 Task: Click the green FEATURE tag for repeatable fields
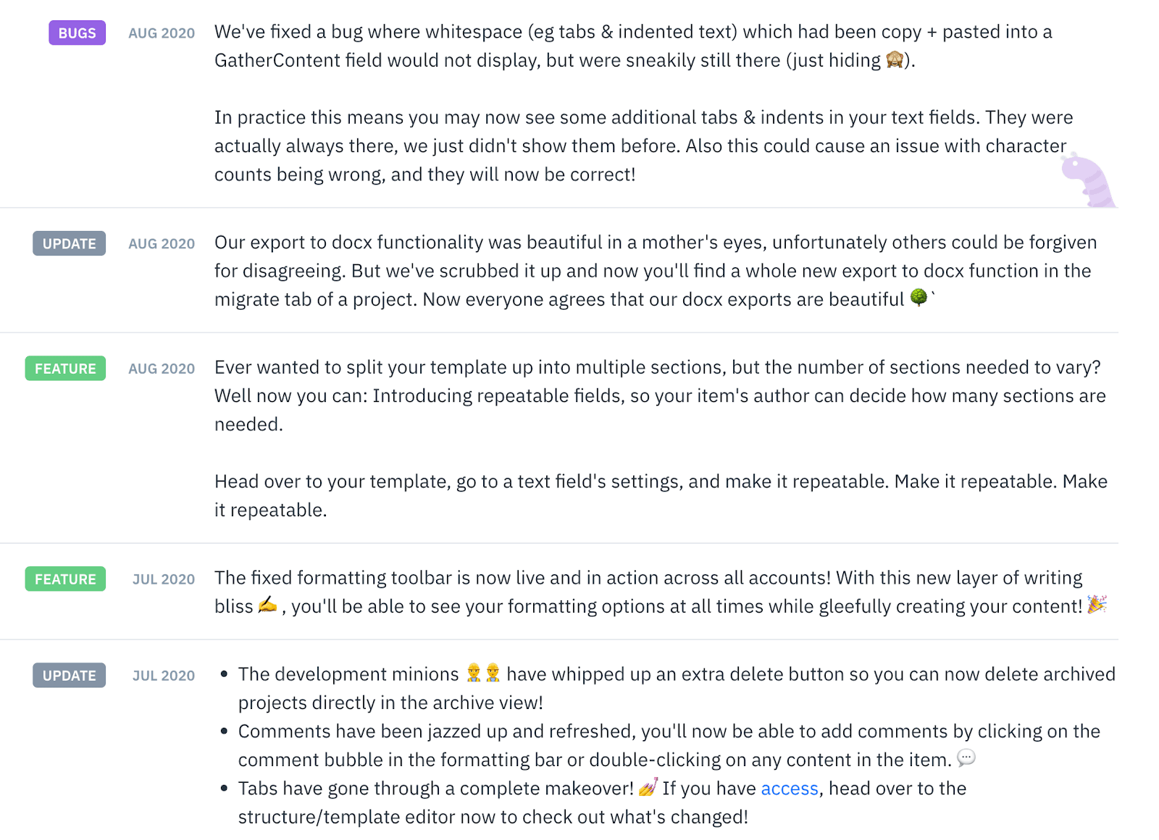[x=65, y=369]
